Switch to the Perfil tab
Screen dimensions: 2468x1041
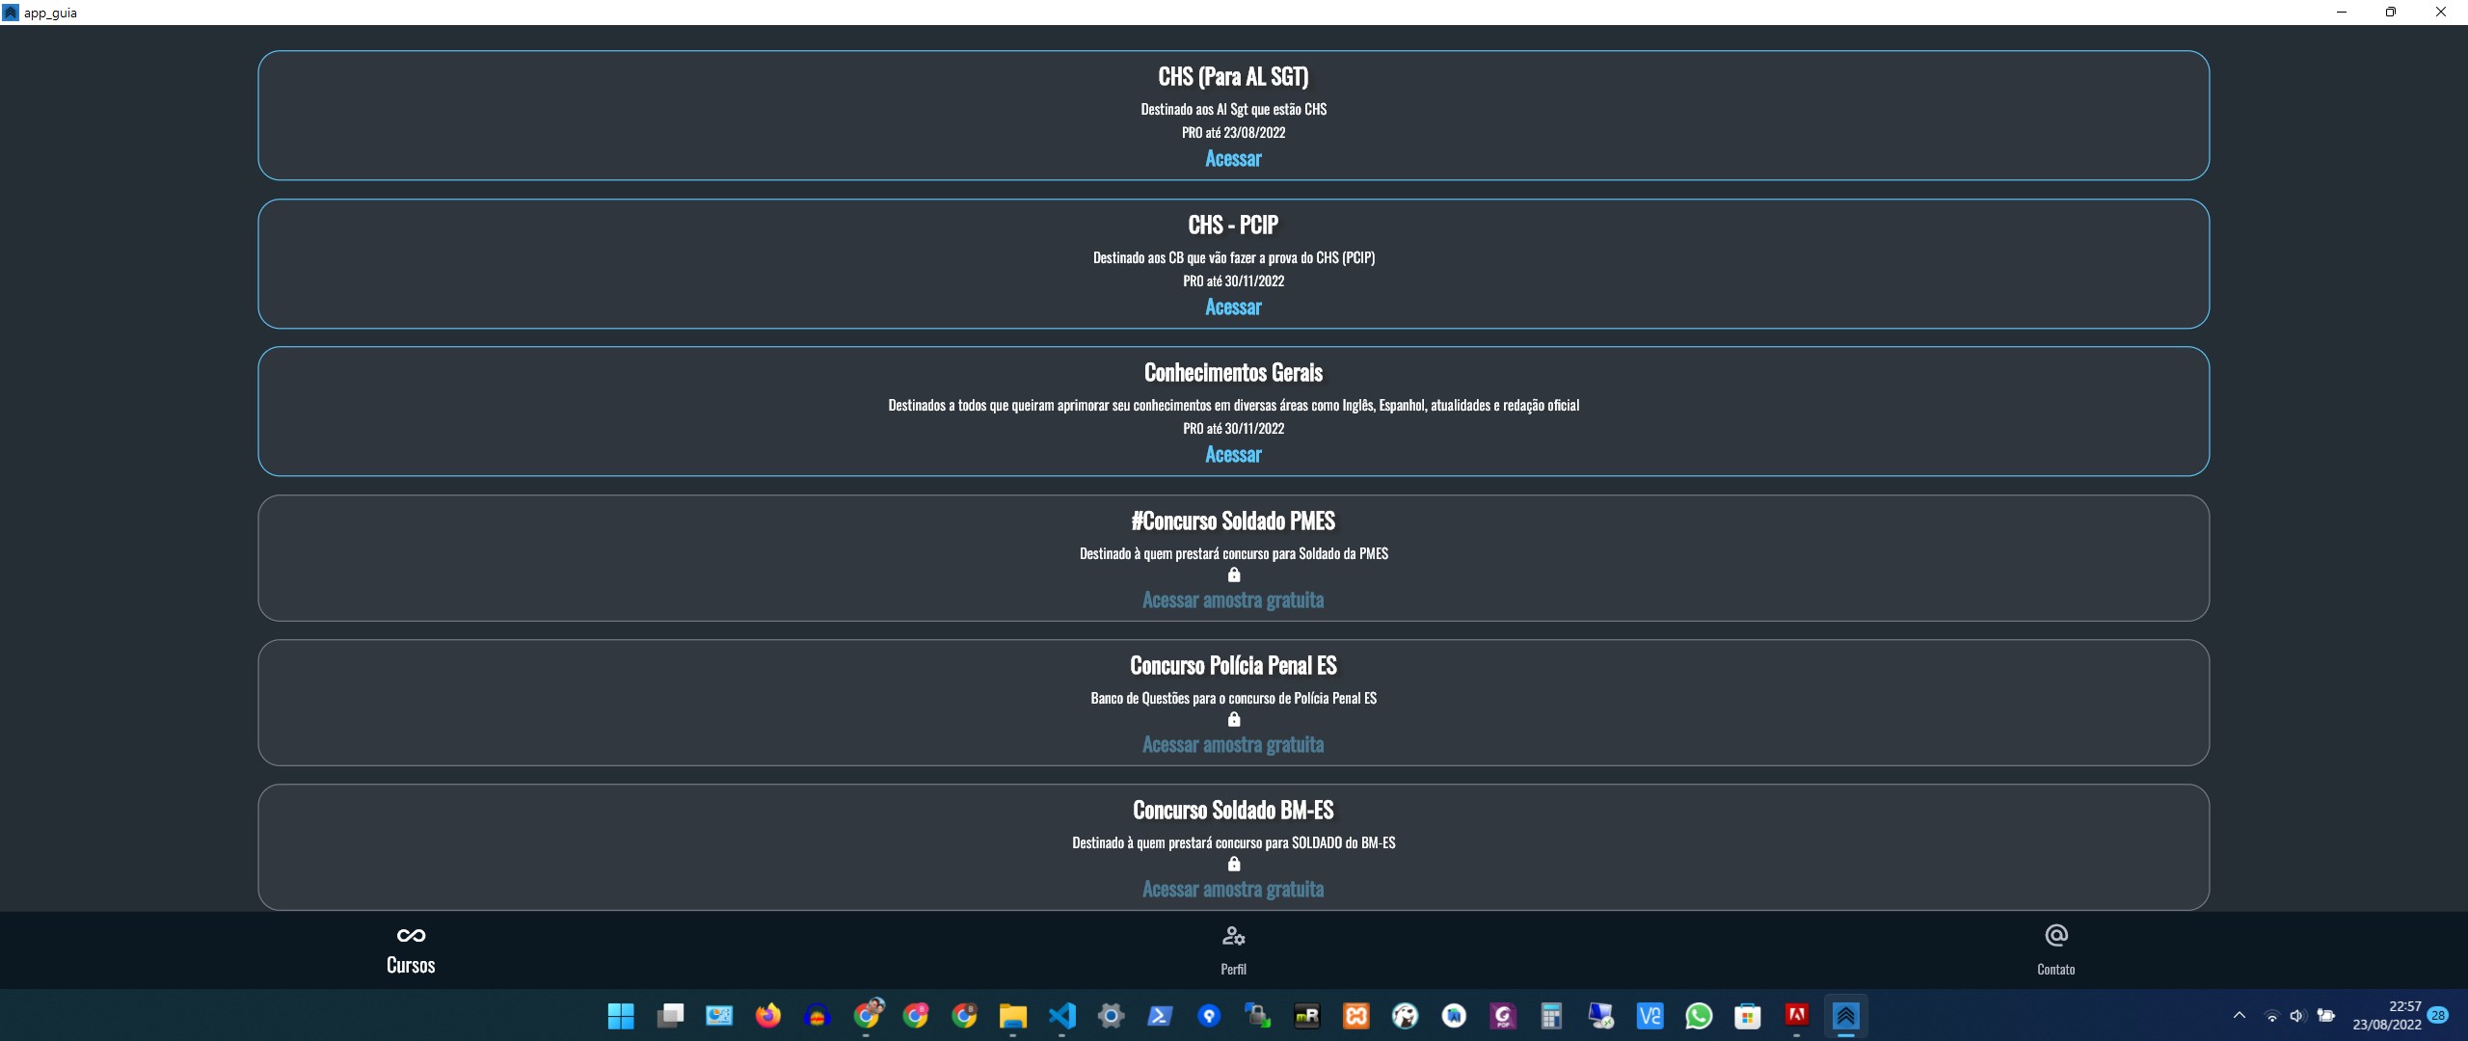(1233, 967)
